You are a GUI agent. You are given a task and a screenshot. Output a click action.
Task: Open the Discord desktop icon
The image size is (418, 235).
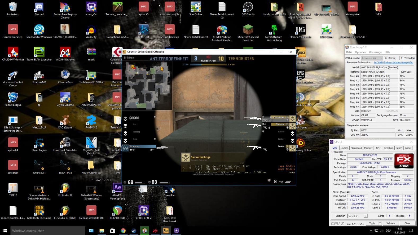39,9
